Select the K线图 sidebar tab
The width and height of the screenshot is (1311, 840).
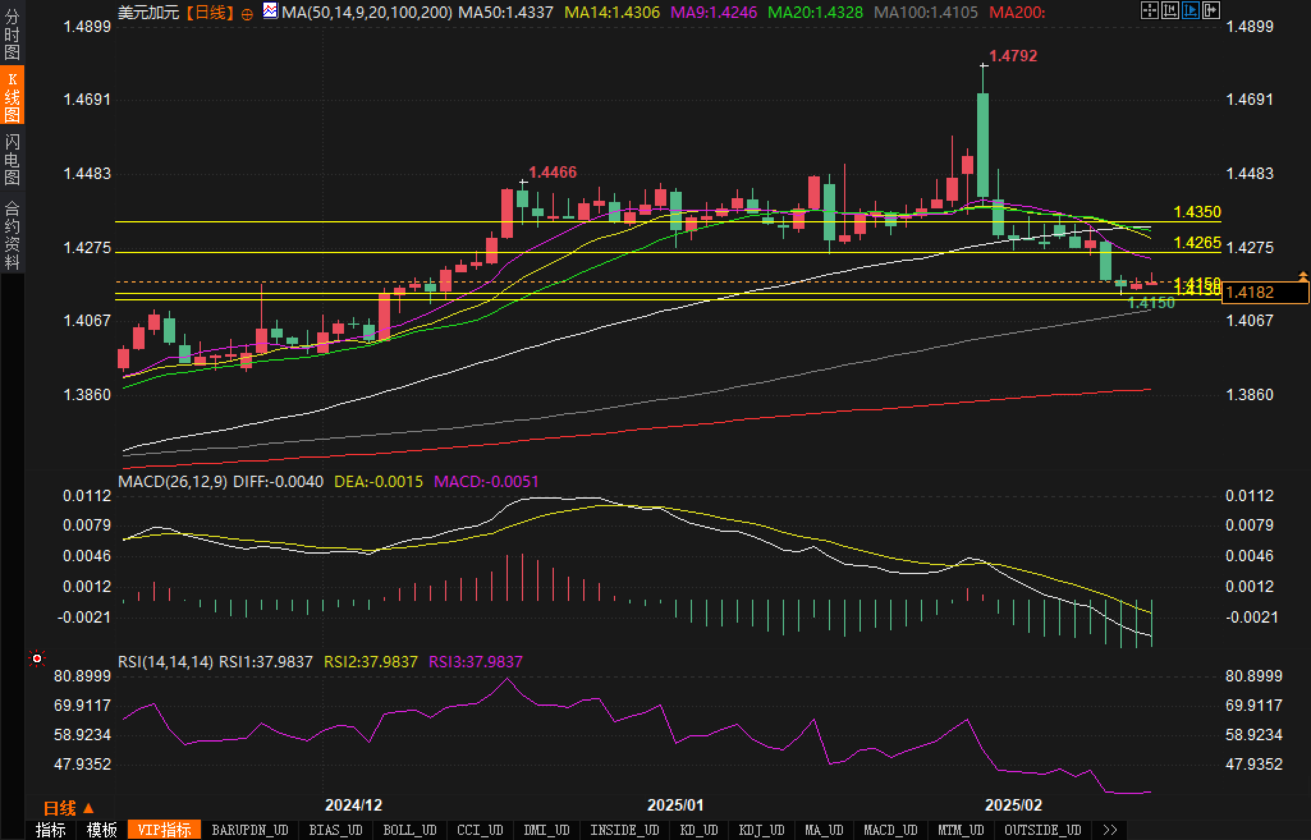(x=12, y=96)
